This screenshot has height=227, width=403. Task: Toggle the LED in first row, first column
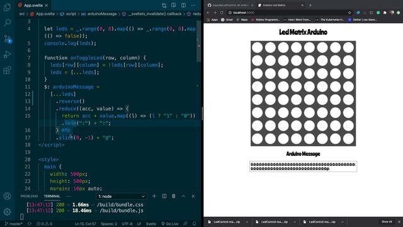point(258,47)
